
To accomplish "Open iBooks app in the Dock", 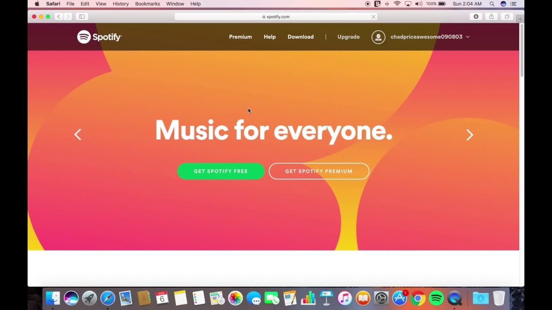I will (x=363, y=298).
